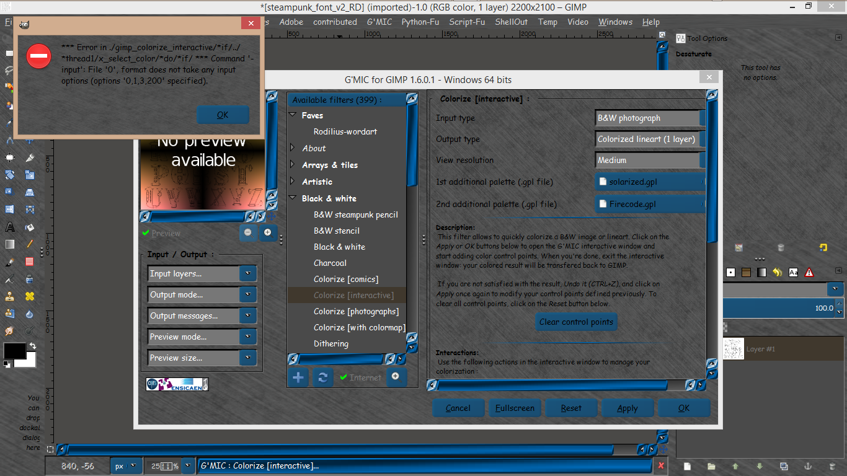Raise the layer one step
The image size is (847, 476).
tap(735, 466)
